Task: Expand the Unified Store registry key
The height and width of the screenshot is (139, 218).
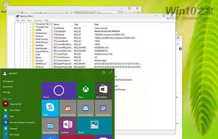Action: [x=30, y=33]
